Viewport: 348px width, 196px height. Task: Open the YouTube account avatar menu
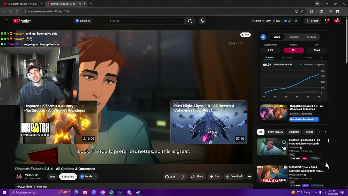point(337,21)
